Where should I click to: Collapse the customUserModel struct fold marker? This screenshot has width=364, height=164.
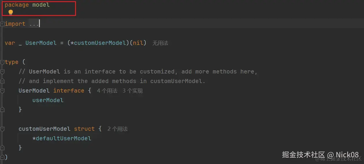pos(2,129)
